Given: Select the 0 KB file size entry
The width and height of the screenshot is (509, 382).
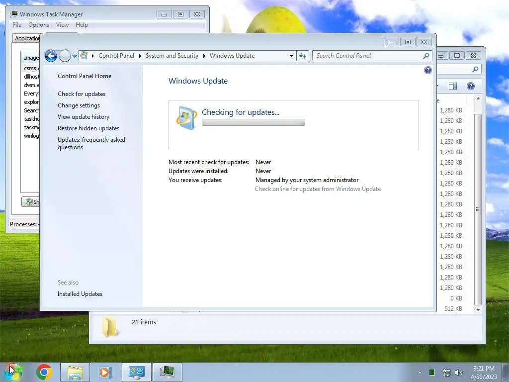Looking at the screenshot, I should pyautogui.click(x=456, y=298).
